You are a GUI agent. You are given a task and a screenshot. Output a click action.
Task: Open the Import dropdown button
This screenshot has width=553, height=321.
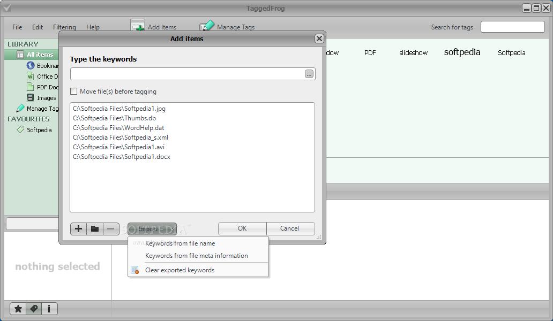tap(152, 229)
